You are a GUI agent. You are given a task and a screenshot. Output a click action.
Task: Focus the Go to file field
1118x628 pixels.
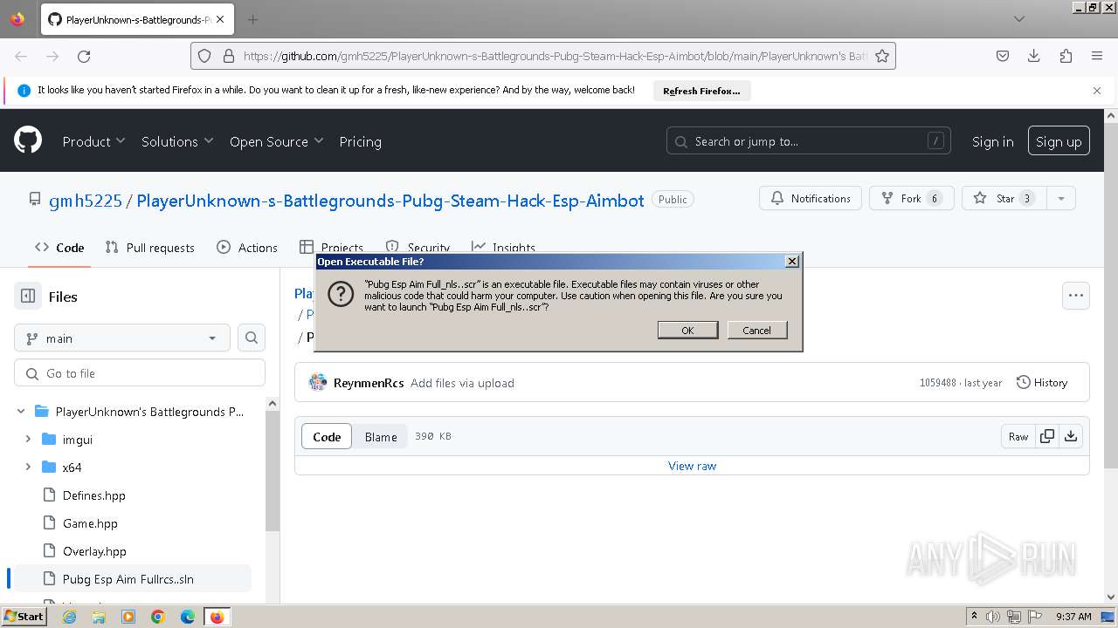click(x=140, y=373)
